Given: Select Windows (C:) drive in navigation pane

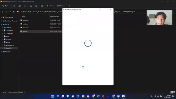Looking at the screenshot, I should (10, 45).
